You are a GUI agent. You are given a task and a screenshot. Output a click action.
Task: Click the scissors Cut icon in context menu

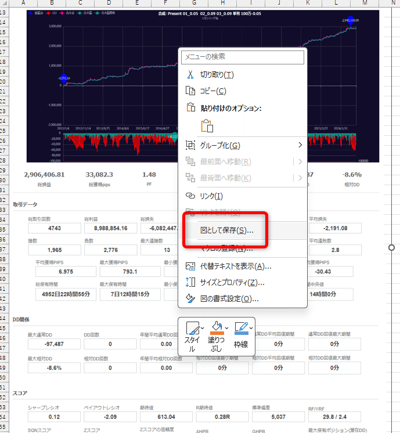(190, 74)
